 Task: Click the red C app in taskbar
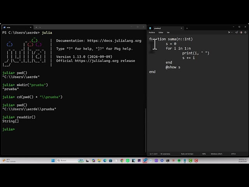196,161
